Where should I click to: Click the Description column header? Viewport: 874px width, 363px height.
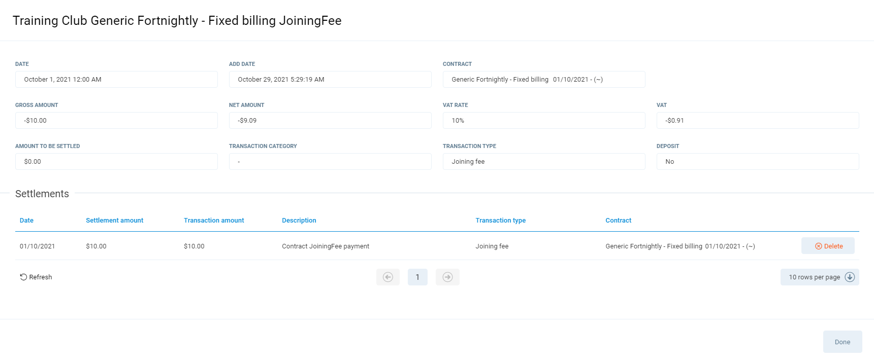tap(299, 221)
